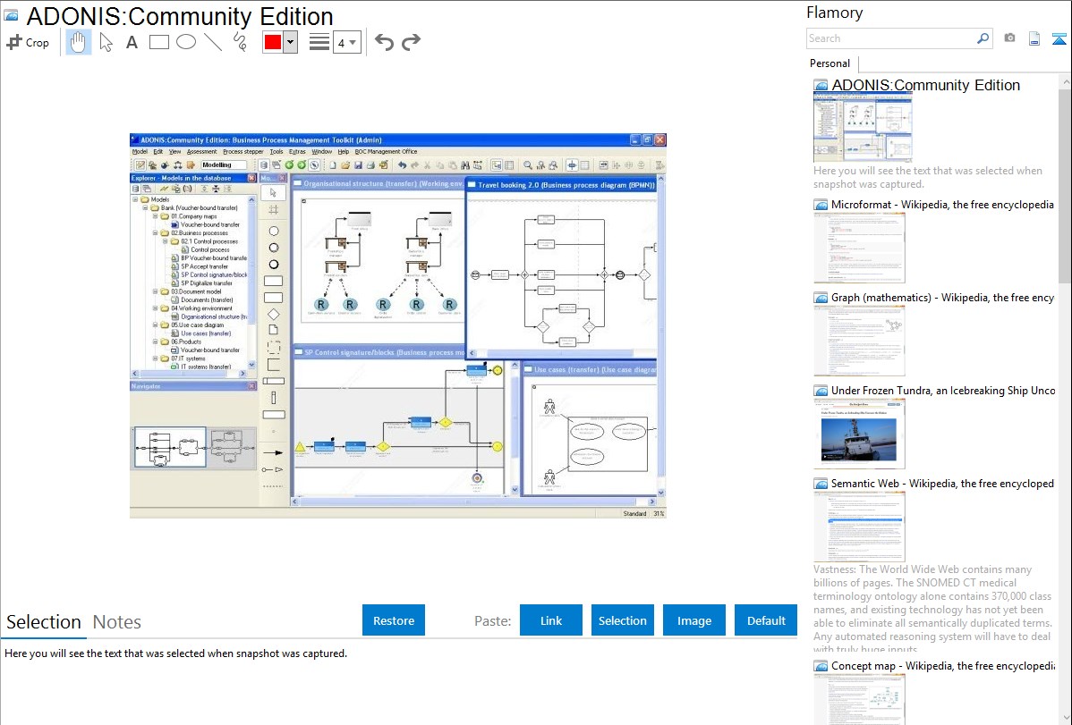Screen dimensions: 1072x725
Task: Click the magnifier search icon
Action: pos(983,38)
